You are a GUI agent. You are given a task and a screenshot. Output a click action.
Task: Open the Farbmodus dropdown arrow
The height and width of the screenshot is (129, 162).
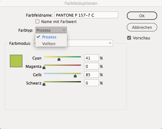coord(110,43)
